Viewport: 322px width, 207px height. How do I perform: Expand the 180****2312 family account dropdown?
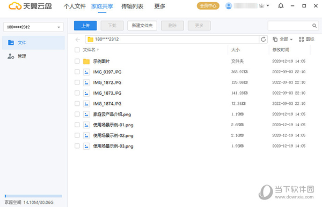click(33, 27)
